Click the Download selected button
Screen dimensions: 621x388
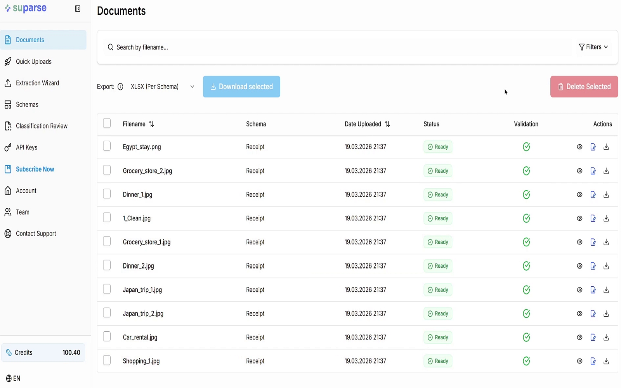coord(241,87)
